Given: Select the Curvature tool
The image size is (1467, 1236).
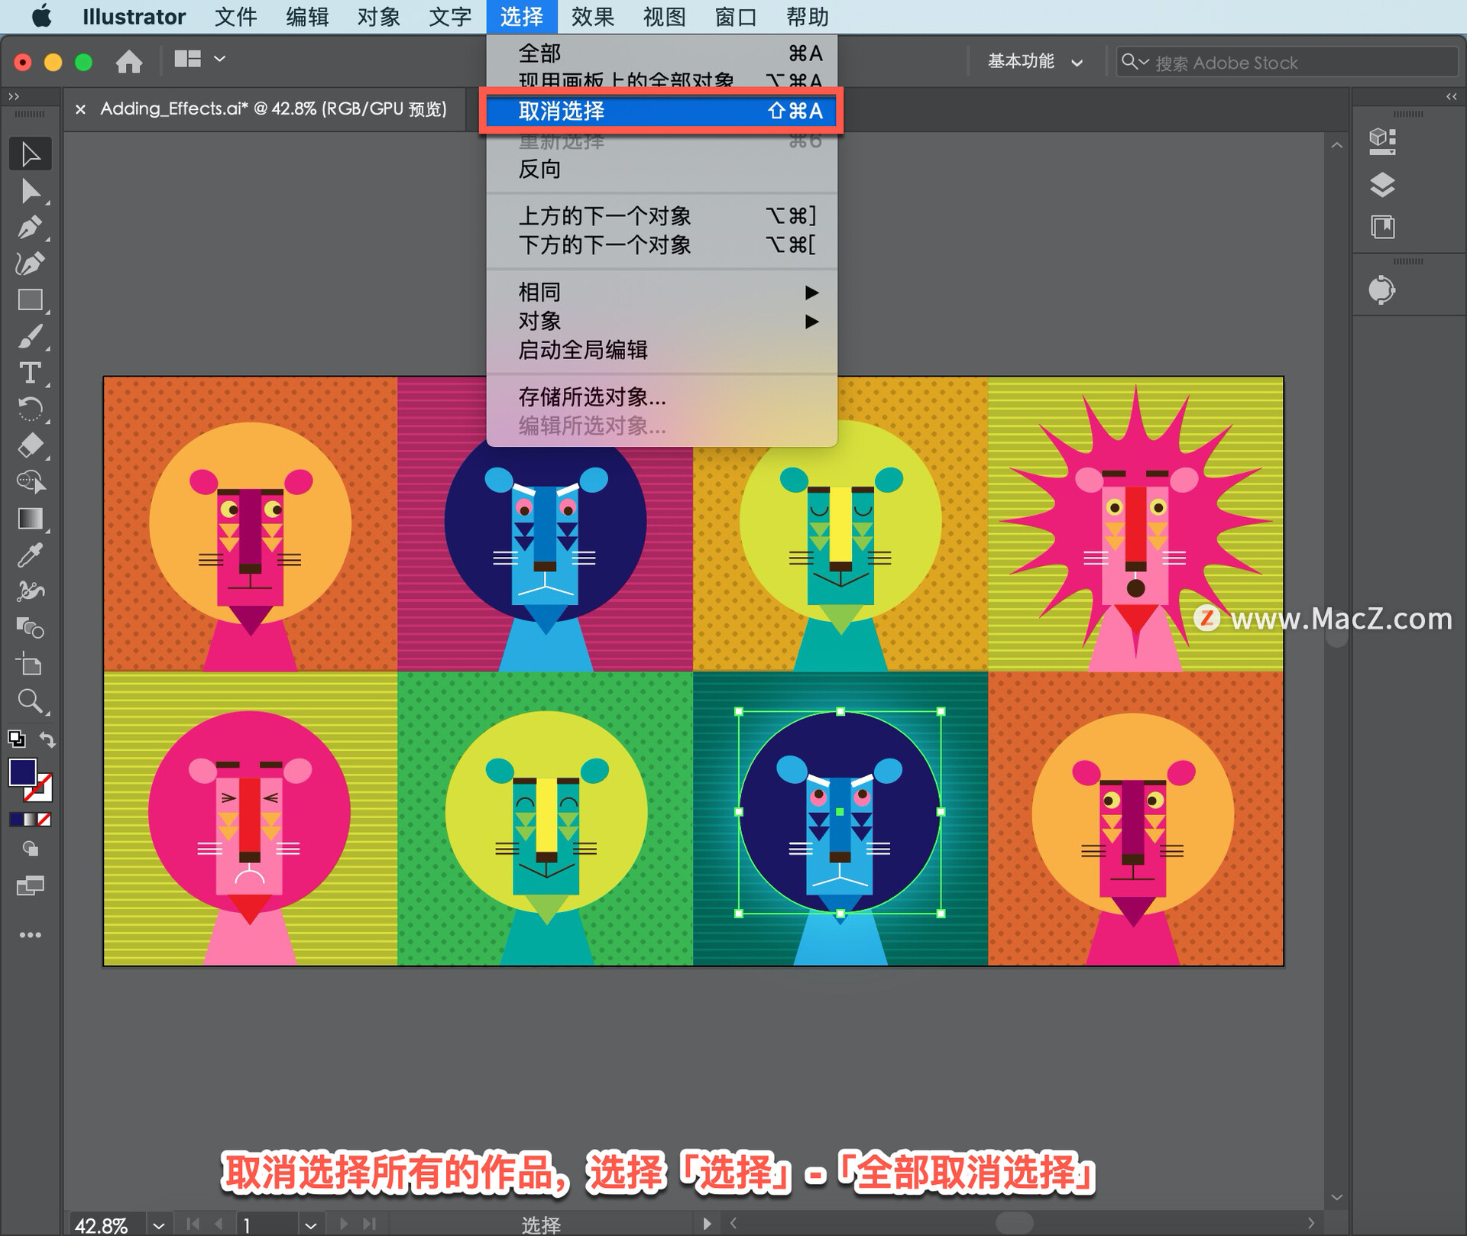Looking at the screenshot, I should (30, 264).
